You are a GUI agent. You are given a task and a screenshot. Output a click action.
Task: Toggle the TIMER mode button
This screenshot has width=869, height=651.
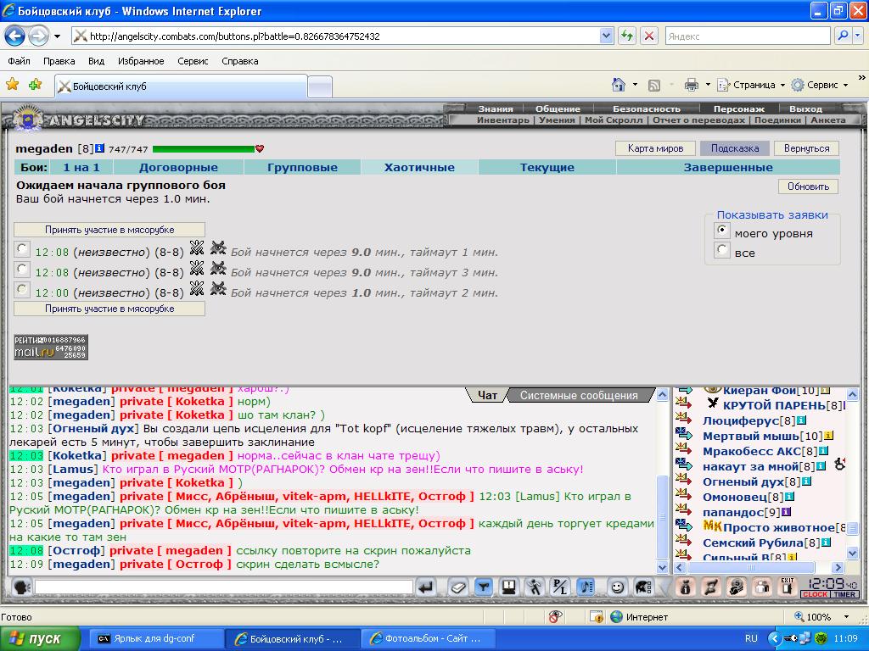click(844, 594)
